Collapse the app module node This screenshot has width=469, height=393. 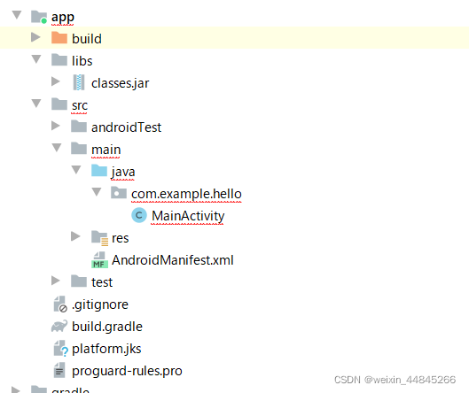[17, 15]
